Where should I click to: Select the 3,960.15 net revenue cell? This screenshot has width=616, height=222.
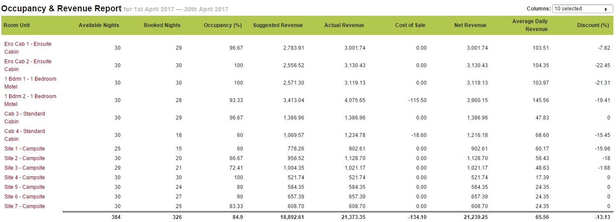(x=477, y=100)
